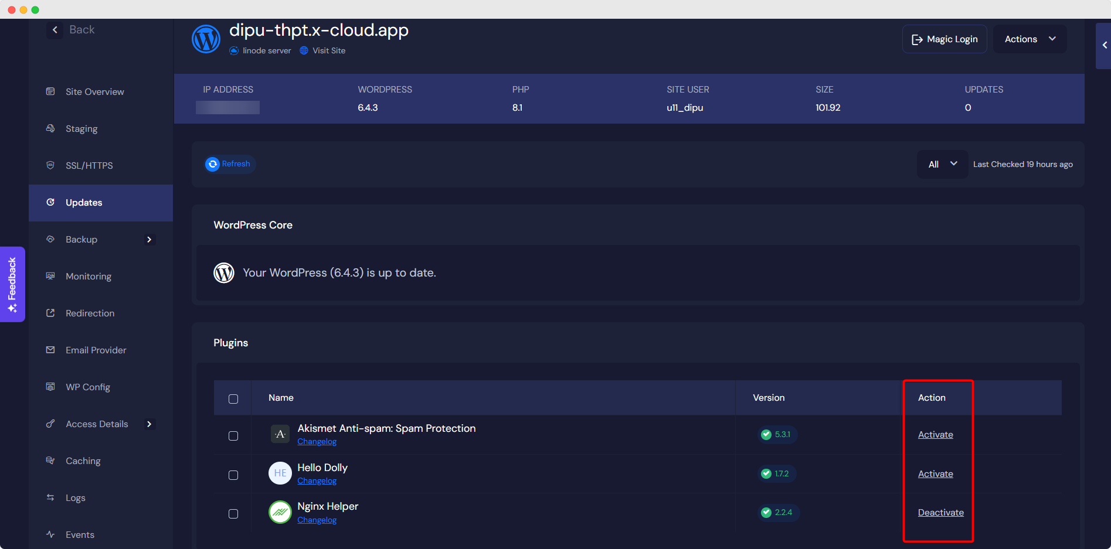Screen dimensions: 1111x549
Task: Open the All filter dropdown
Action: coord(942,164)
